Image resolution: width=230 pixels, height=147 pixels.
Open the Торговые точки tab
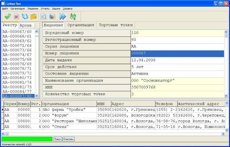tap(116, 25)
